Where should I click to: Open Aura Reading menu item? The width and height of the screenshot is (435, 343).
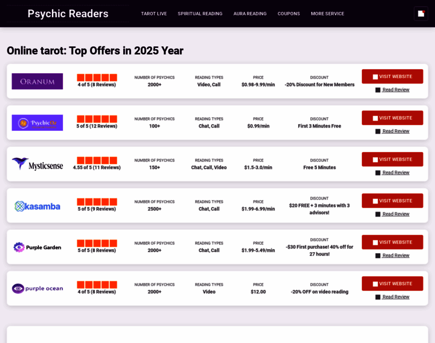click(x=250, y=14)
